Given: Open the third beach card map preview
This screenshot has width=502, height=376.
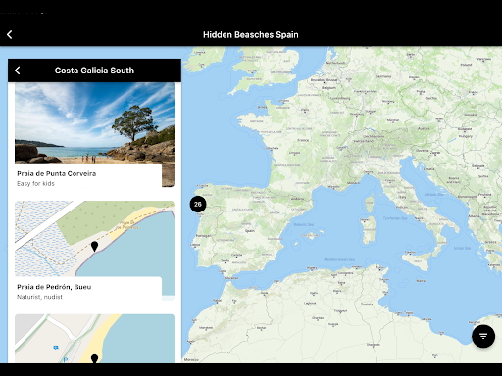Looking at the screenshot, I should [94, 339].
